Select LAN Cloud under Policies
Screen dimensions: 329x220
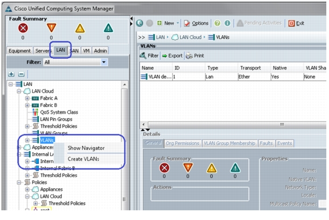(x=51, y=196)
